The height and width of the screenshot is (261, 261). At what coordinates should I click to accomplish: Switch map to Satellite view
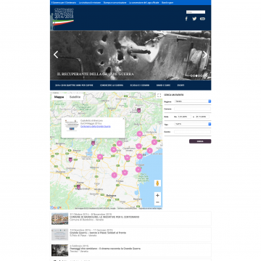pyautogui.click(x=75, y=97)
